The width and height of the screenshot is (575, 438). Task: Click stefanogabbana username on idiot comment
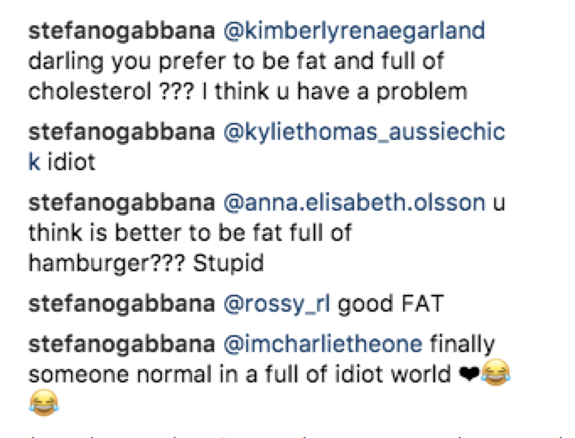point(121,132)
